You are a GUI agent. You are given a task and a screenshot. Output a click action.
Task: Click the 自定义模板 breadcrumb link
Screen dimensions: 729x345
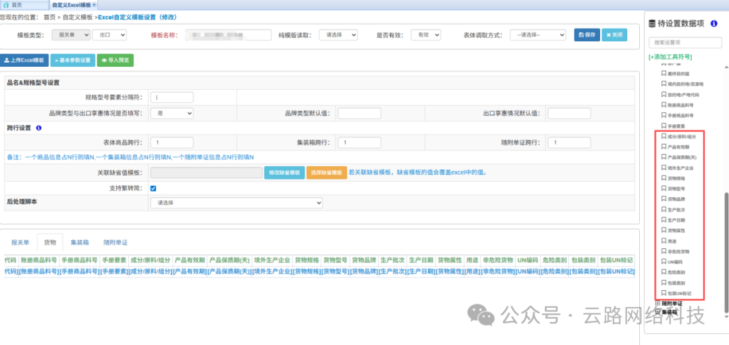[x=78, y=17]
